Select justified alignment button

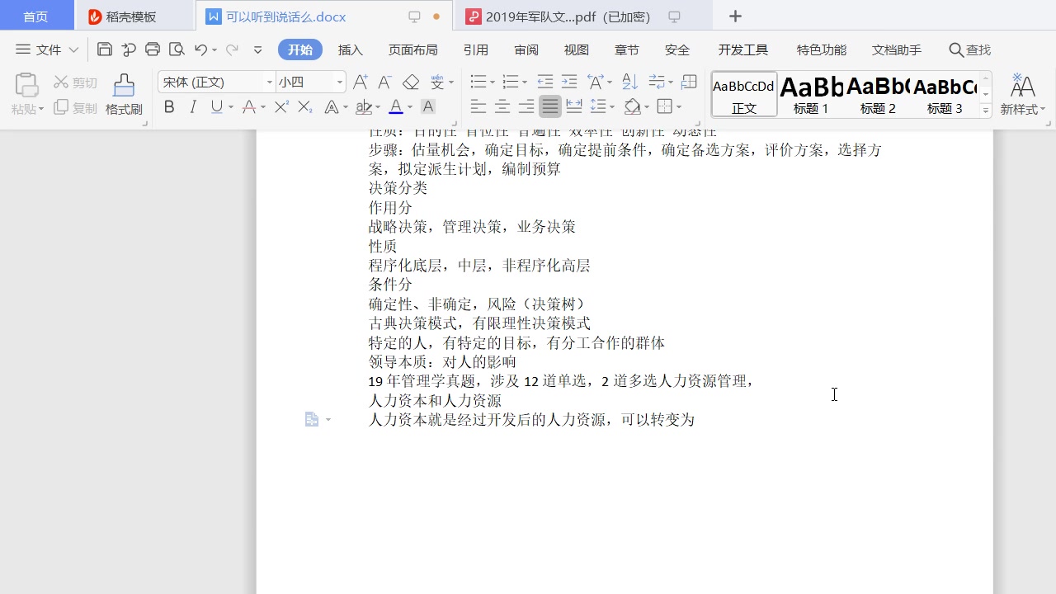coord(549,106)
